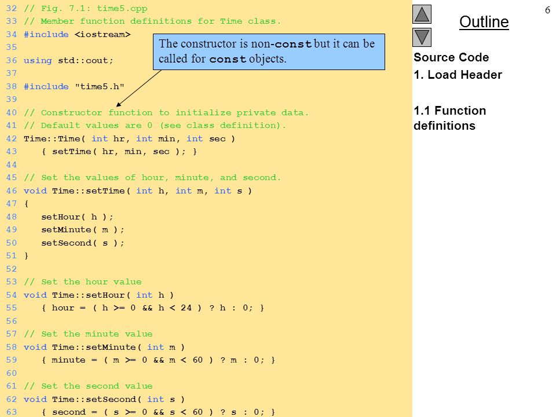This screenshot has width=556, height=417.
Task: Click the 'void Time::setMinute( int m )' line
Action: coord(104,347)
